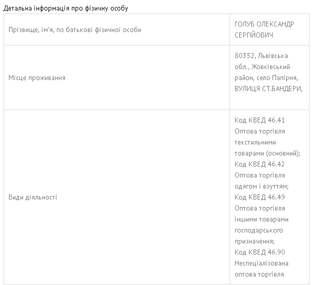Click the word "(основний)"
The width and height of the screenshot is (315, 285).
click(x=282, y=153)
